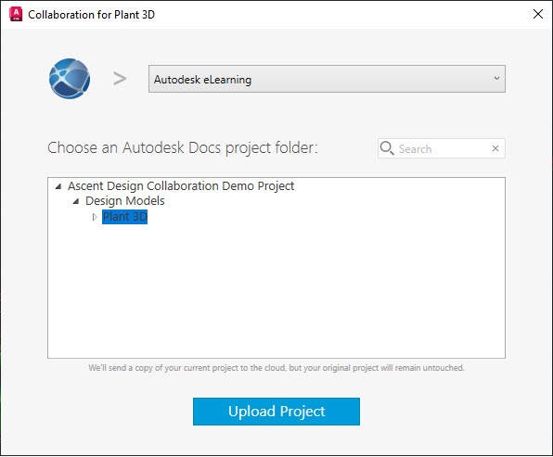Click the Collaboration for Plant 3D title text

91,15
